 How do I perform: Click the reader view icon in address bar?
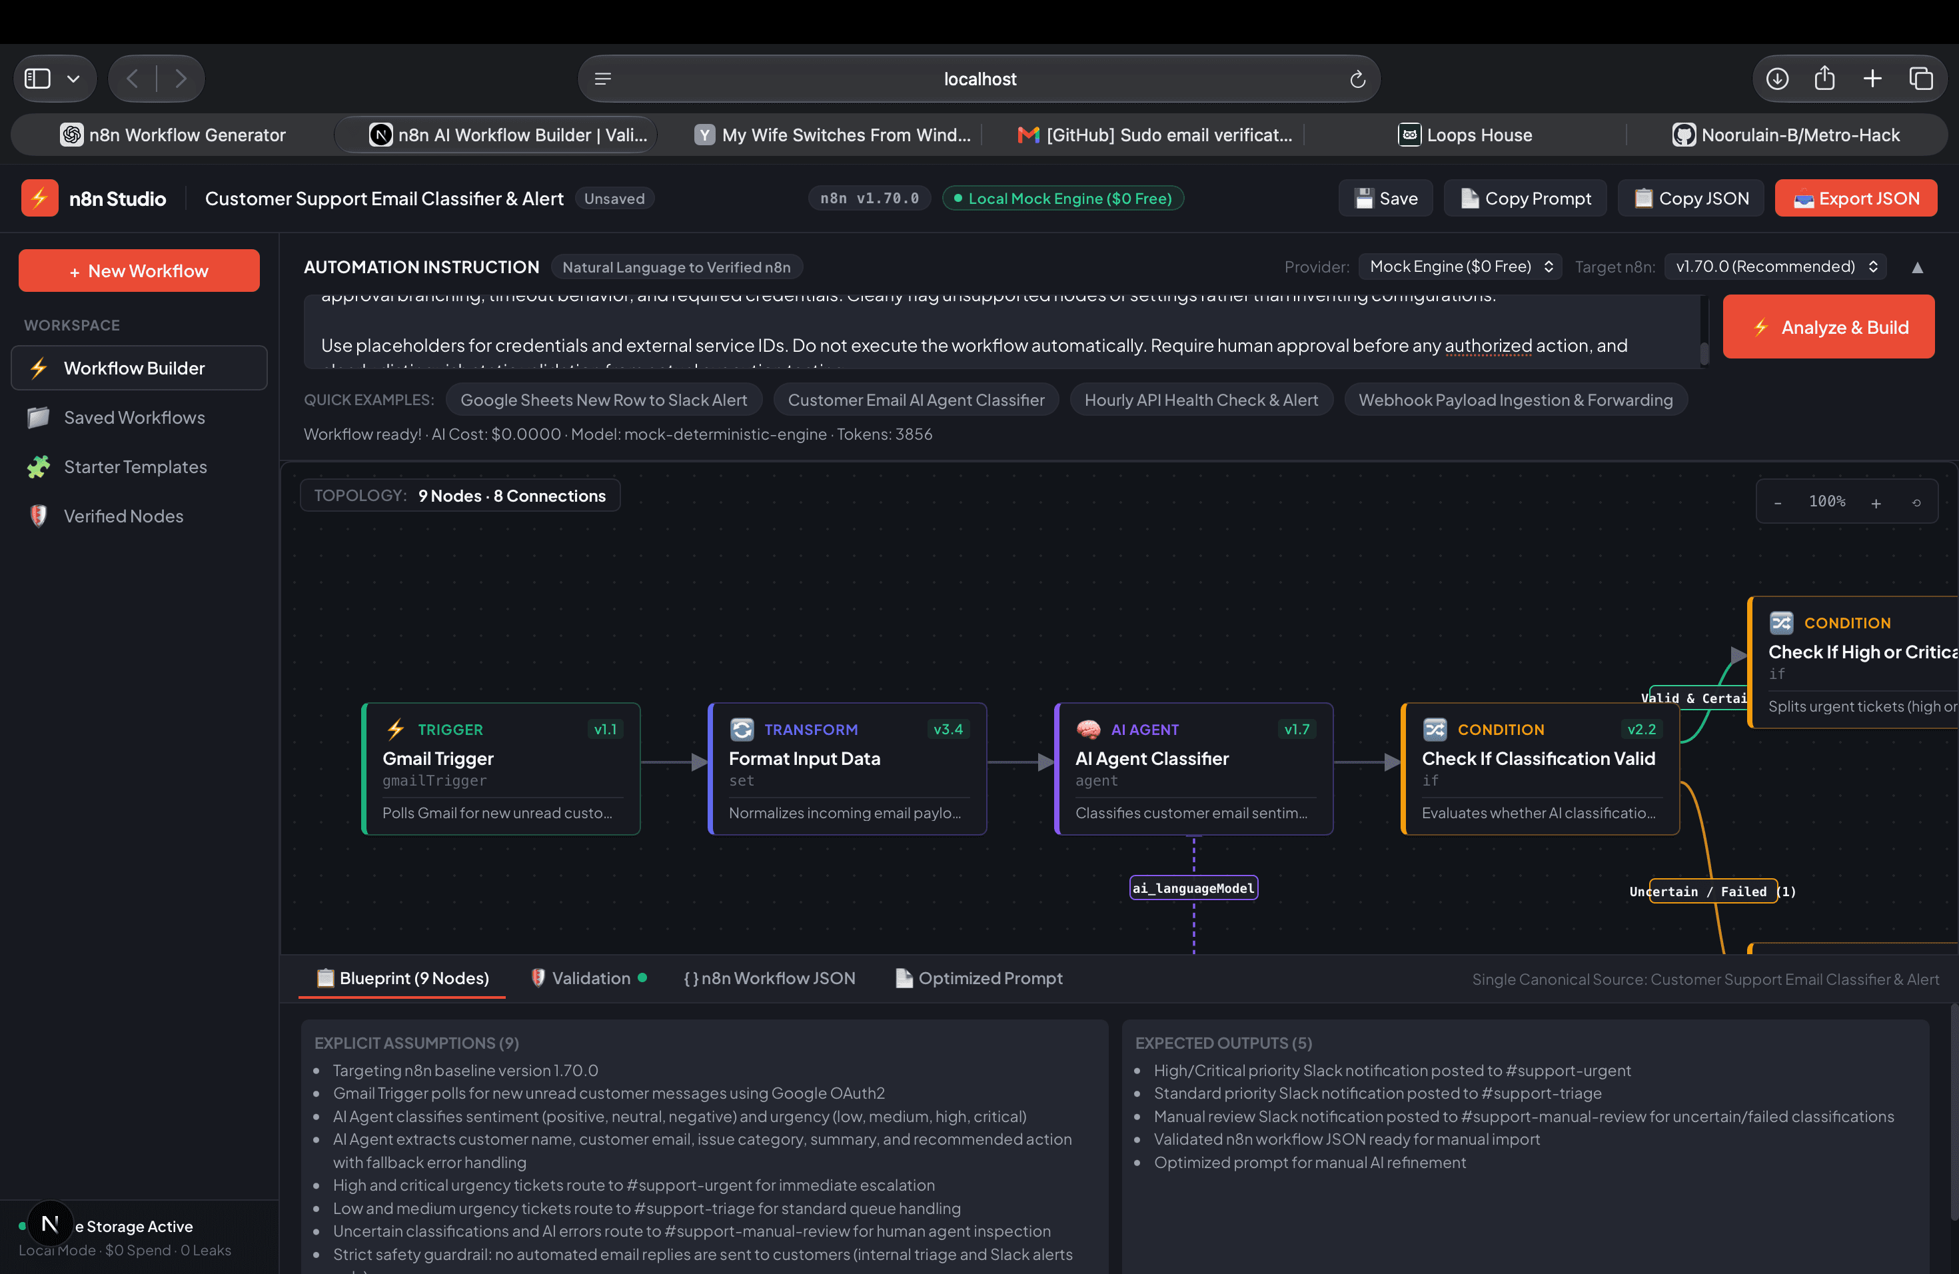(x=602, y=79)
